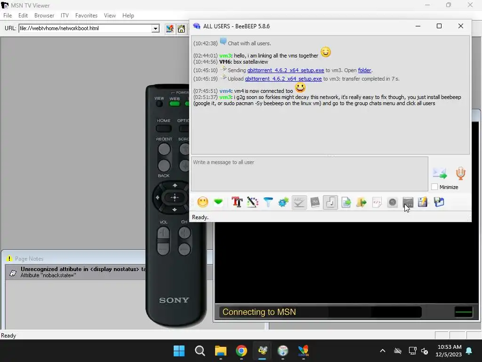The height and width of the screenshot is (362, 482).
Task: Click the green WEB button on remote
Action: [x=175, y=104]
